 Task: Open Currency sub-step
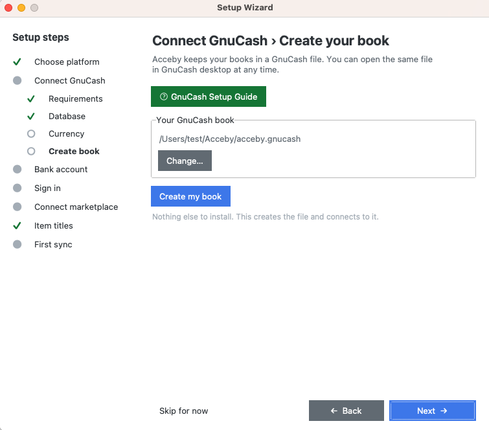(x=67, y=133)
